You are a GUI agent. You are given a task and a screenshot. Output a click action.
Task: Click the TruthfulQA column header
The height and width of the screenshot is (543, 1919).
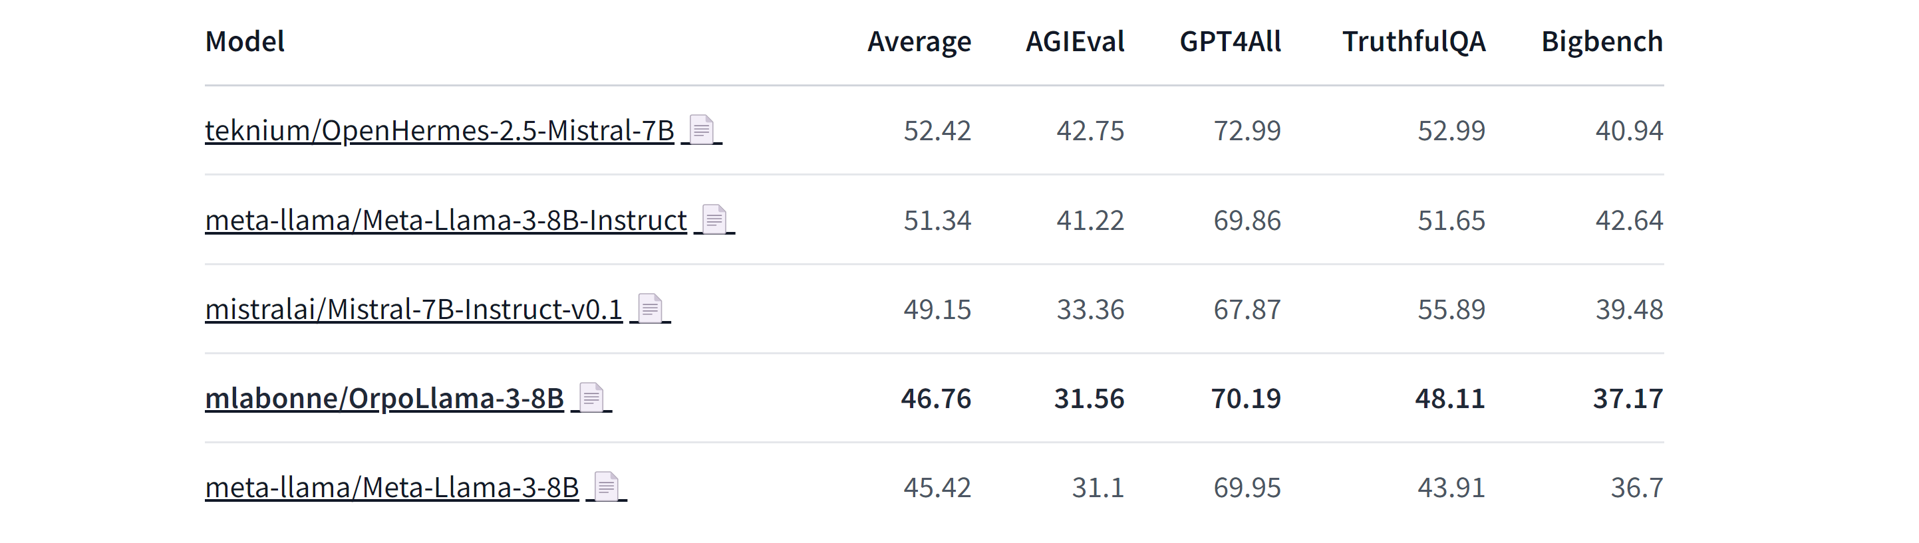[x=1413, y=41]
